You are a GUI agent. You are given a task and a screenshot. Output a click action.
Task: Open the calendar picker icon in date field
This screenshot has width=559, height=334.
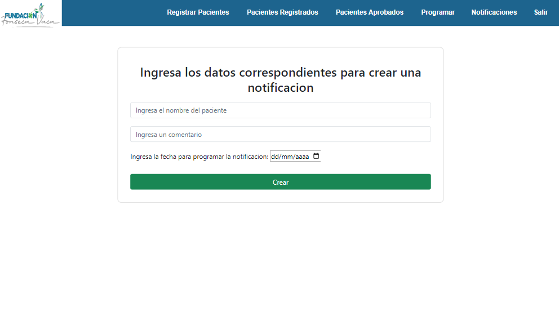(316, 157)
